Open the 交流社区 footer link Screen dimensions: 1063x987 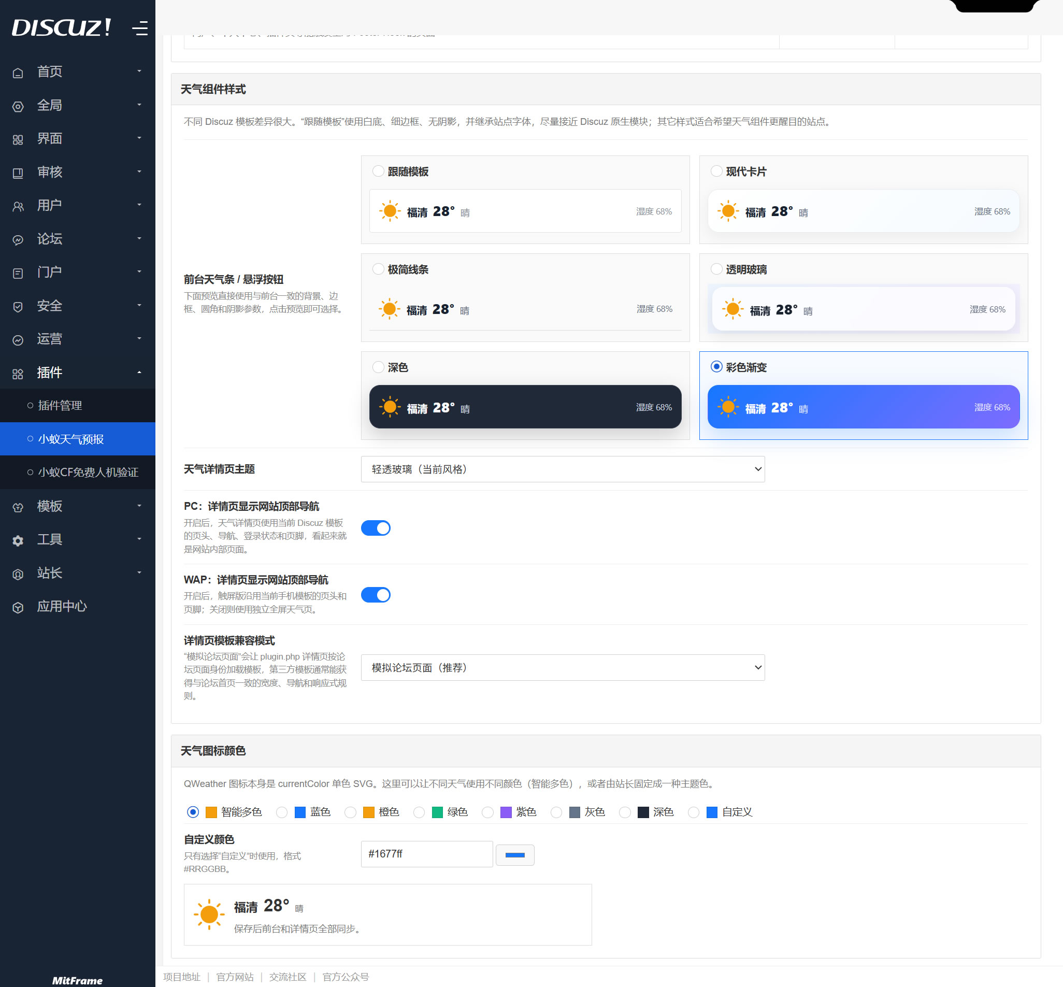tap(288, 977)
